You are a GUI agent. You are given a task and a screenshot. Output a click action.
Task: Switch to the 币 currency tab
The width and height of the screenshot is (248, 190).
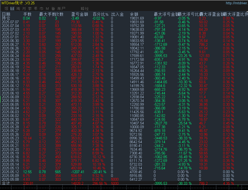[x=41, y=9]
